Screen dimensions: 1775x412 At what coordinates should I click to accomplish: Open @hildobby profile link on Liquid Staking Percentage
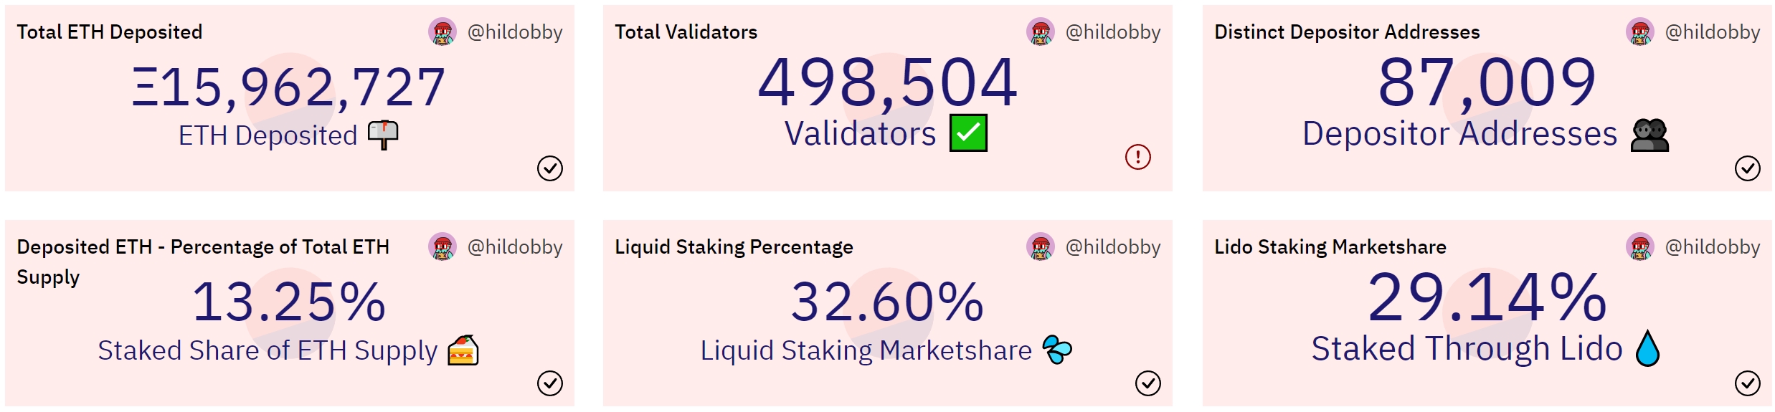click(1113, 246)
